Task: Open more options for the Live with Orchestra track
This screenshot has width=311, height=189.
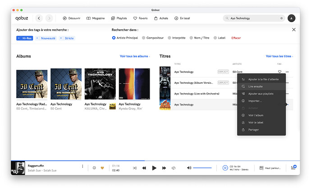Action: pos(287,94)
